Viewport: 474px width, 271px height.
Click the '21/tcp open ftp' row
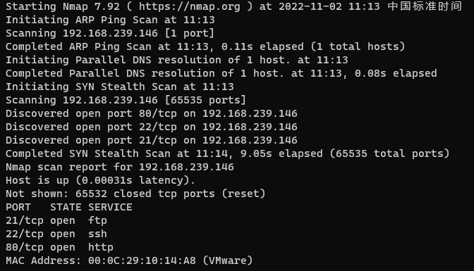(56, 220)
